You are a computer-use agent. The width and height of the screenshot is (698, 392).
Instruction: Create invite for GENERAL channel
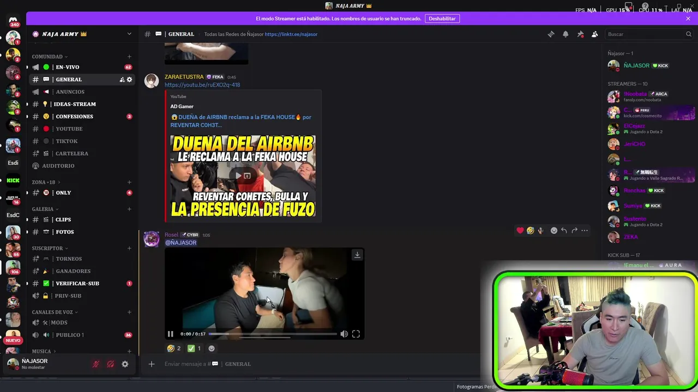click(122, 79)
